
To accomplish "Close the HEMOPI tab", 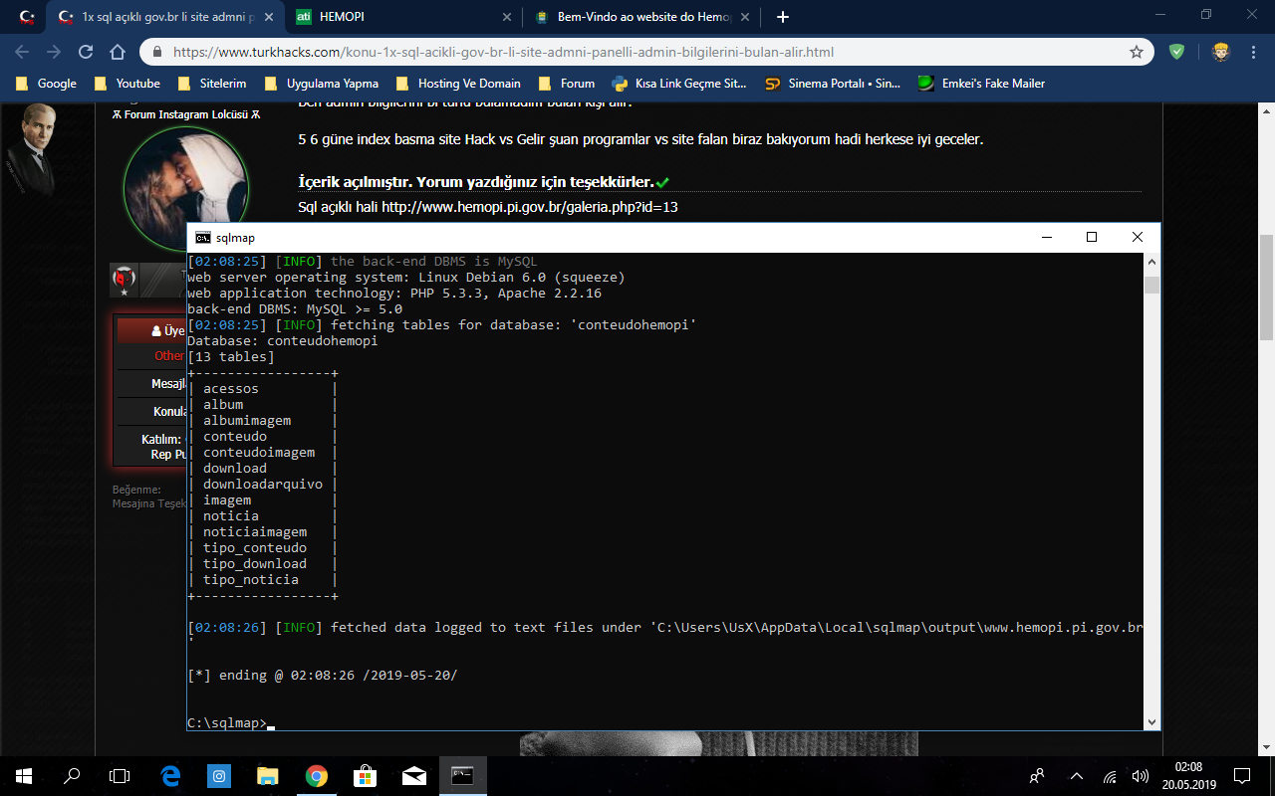I will pos(506,17).
